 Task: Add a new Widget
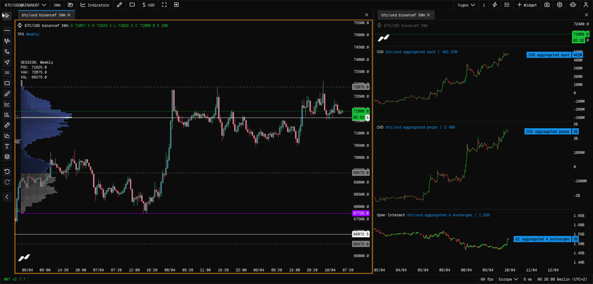coord(527,5)
